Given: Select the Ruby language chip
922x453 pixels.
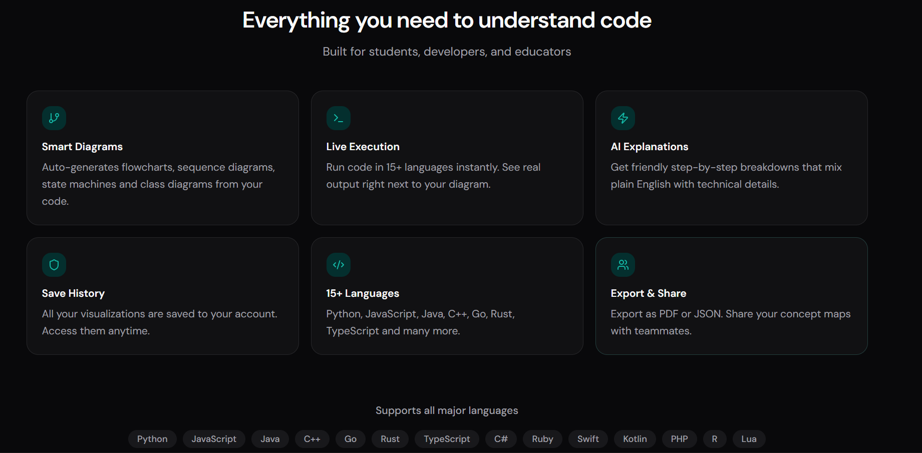Looking at the screenshot, I should (542, 439).
